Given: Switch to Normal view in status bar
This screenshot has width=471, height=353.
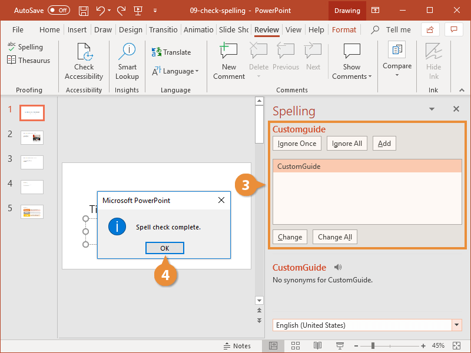Looking at the screenshot, I should (273, 346).
